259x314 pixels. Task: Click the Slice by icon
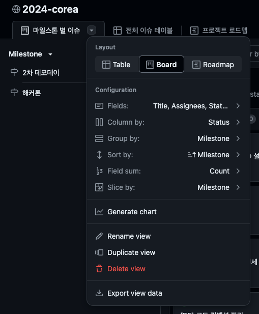pyautogui.click(x=99, y=187)
